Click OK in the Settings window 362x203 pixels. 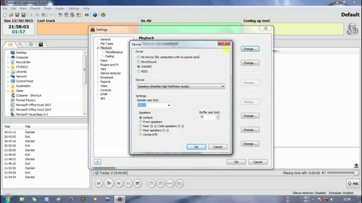[236, 162]
